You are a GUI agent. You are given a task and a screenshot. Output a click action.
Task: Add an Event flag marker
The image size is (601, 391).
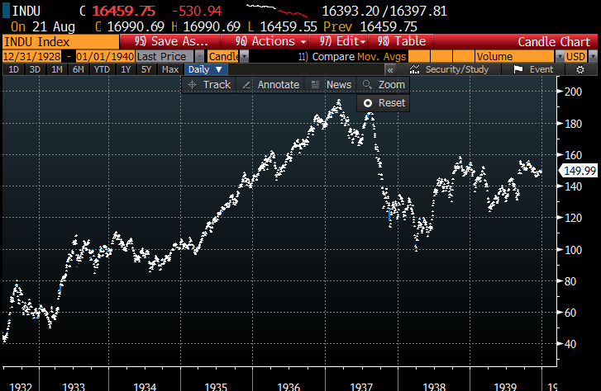coord(534,70)
